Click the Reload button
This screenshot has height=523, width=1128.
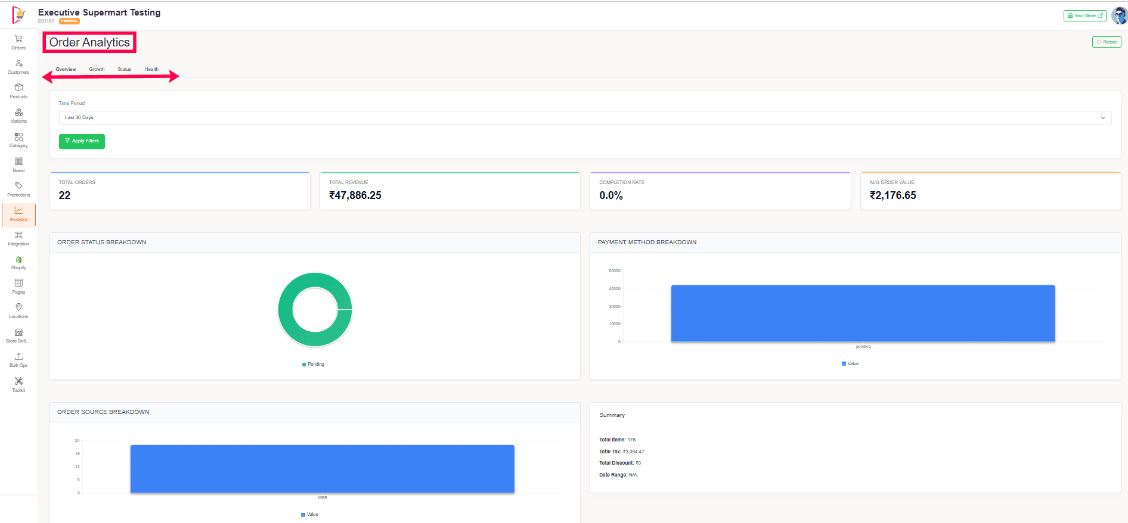coord(1107,42)
